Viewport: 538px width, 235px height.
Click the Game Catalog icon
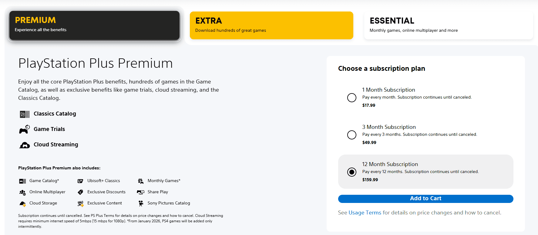click(22, 181)
